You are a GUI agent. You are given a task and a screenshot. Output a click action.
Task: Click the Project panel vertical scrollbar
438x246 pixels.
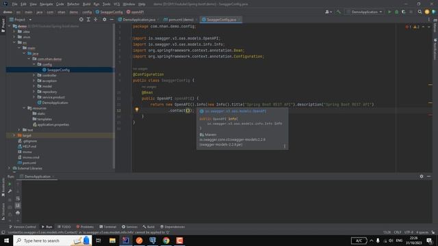(x=114, y=96)
